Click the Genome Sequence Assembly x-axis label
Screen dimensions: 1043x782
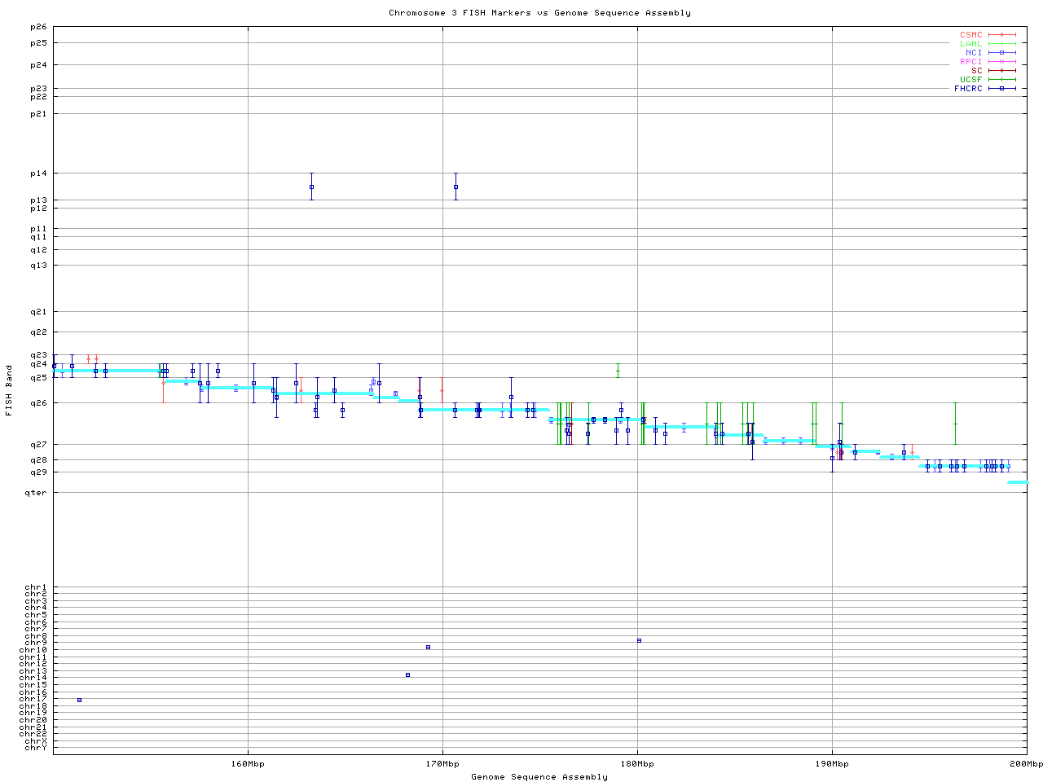coord(539,776)
